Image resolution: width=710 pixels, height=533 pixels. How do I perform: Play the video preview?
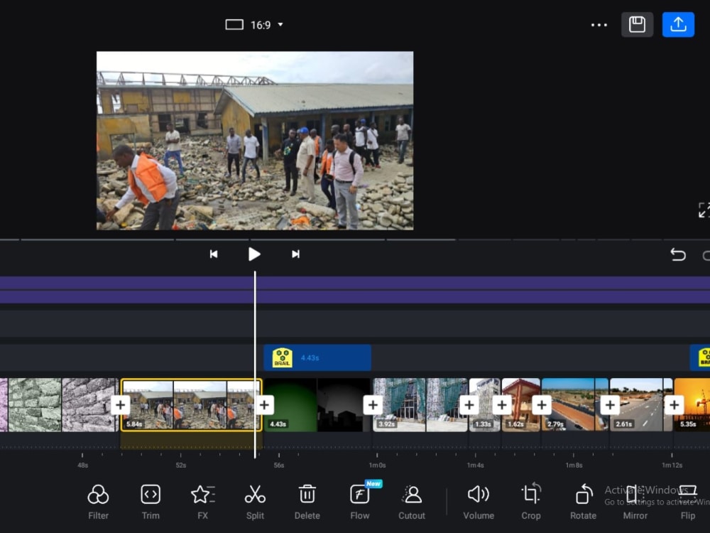click(254, 254)
